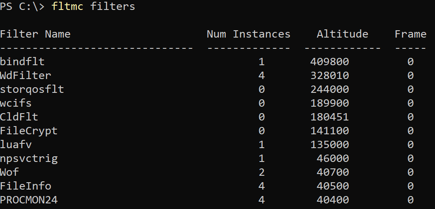Click the PS C:\> prompt
This screenshot has width=435, height=209.
tap(22, 6)
